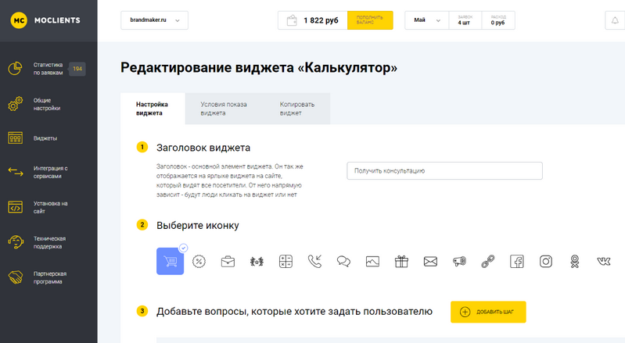Click the 1 822 руб balance
The width and height of the screenshot is (625, 343).
(321, 20)
